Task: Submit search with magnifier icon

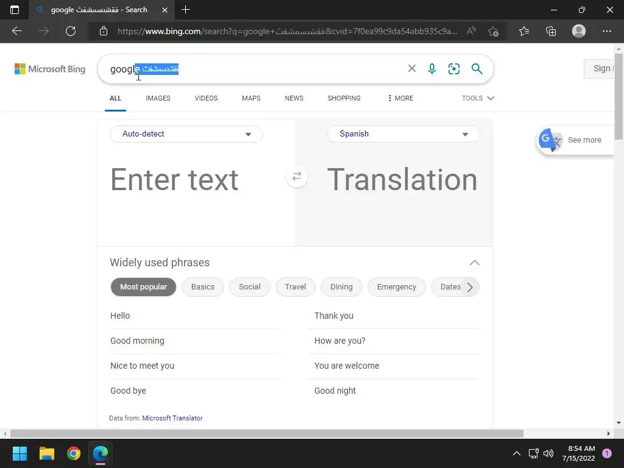Action: pyautogui.click(x=477, y=69)
